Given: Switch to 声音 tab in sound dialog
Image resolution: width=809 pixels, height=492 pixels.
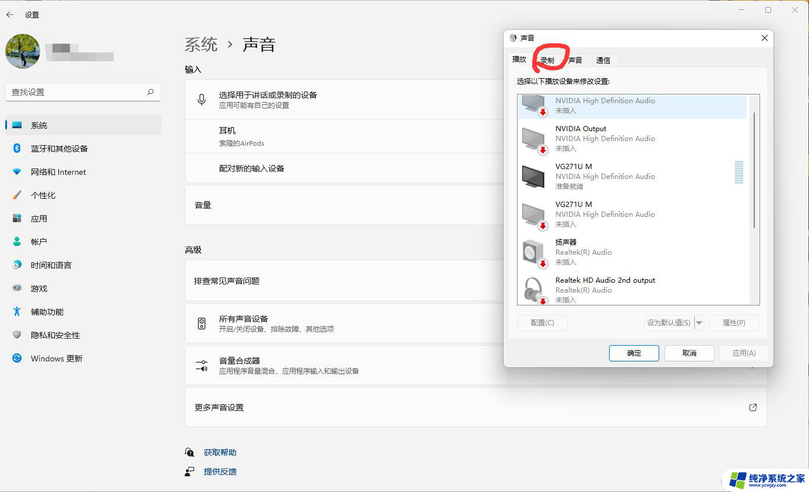Looking at the screenshot, I should click(575, 60).
